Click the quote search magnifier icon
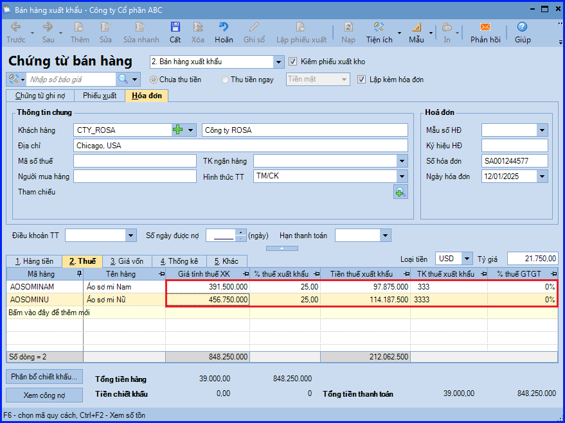This screenshot has width=565, height=423. point(123,79)
